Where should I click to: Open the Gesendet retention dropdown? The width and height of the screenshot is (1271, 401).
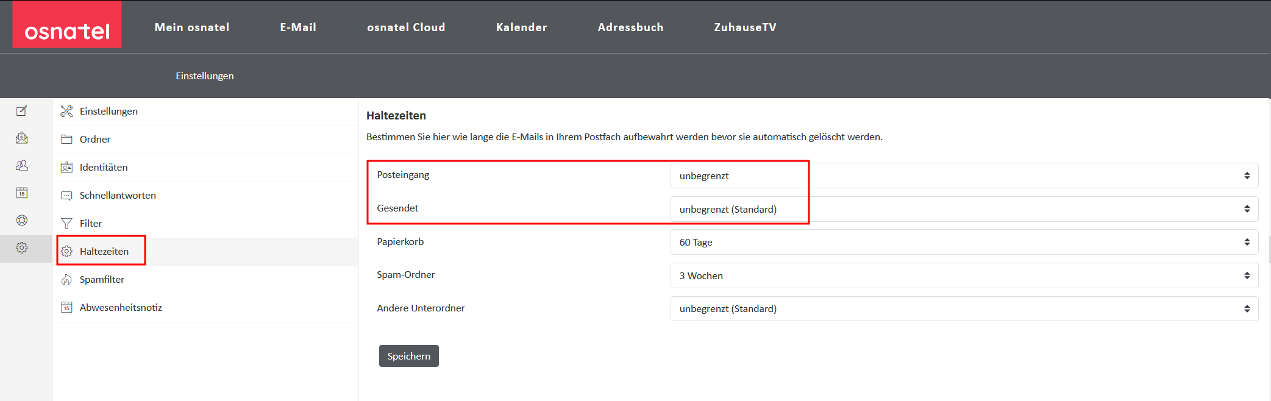964,209
